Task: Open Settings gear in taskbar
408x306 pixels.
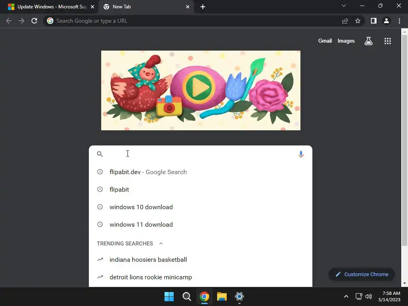Action: (x=239, y=296)
